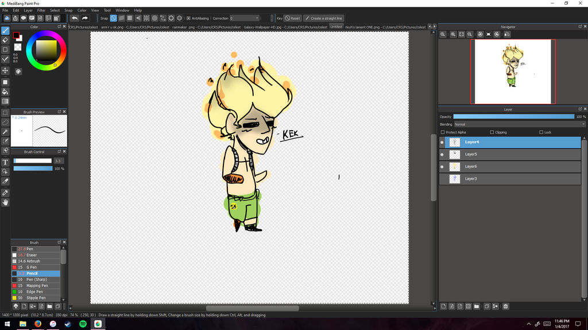
Task: Enable radial snap guide icon
Action: 146,18
